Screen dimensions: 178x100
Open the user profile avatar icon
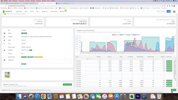174,11
